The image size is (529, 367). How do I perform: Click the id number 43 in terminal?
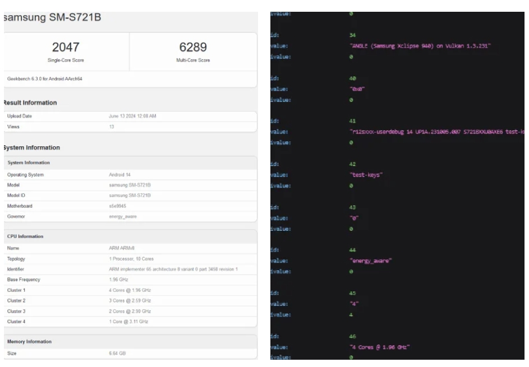pyautogui.click(x=352, y=208)
